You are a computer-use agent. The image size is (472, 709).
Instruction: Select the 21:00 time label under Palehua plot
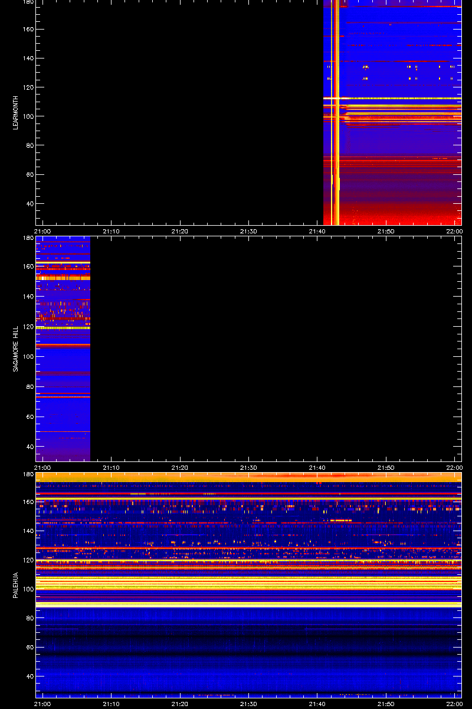(42, 704)
